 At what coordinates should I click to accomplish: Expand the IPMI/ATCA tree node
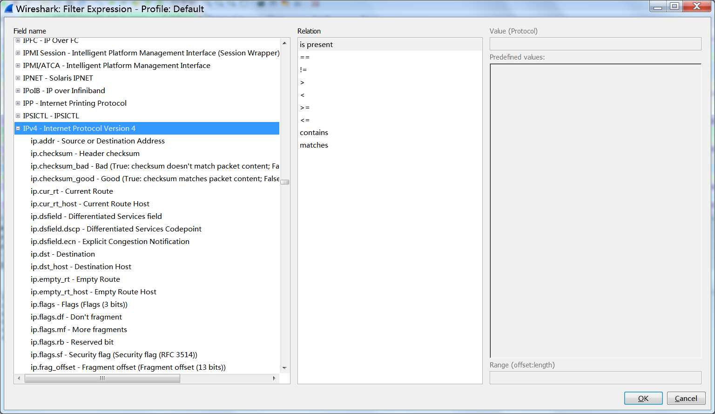[x=18, y=66]
